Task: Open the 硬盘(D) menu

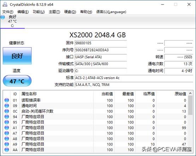Action: pos(70,12)
